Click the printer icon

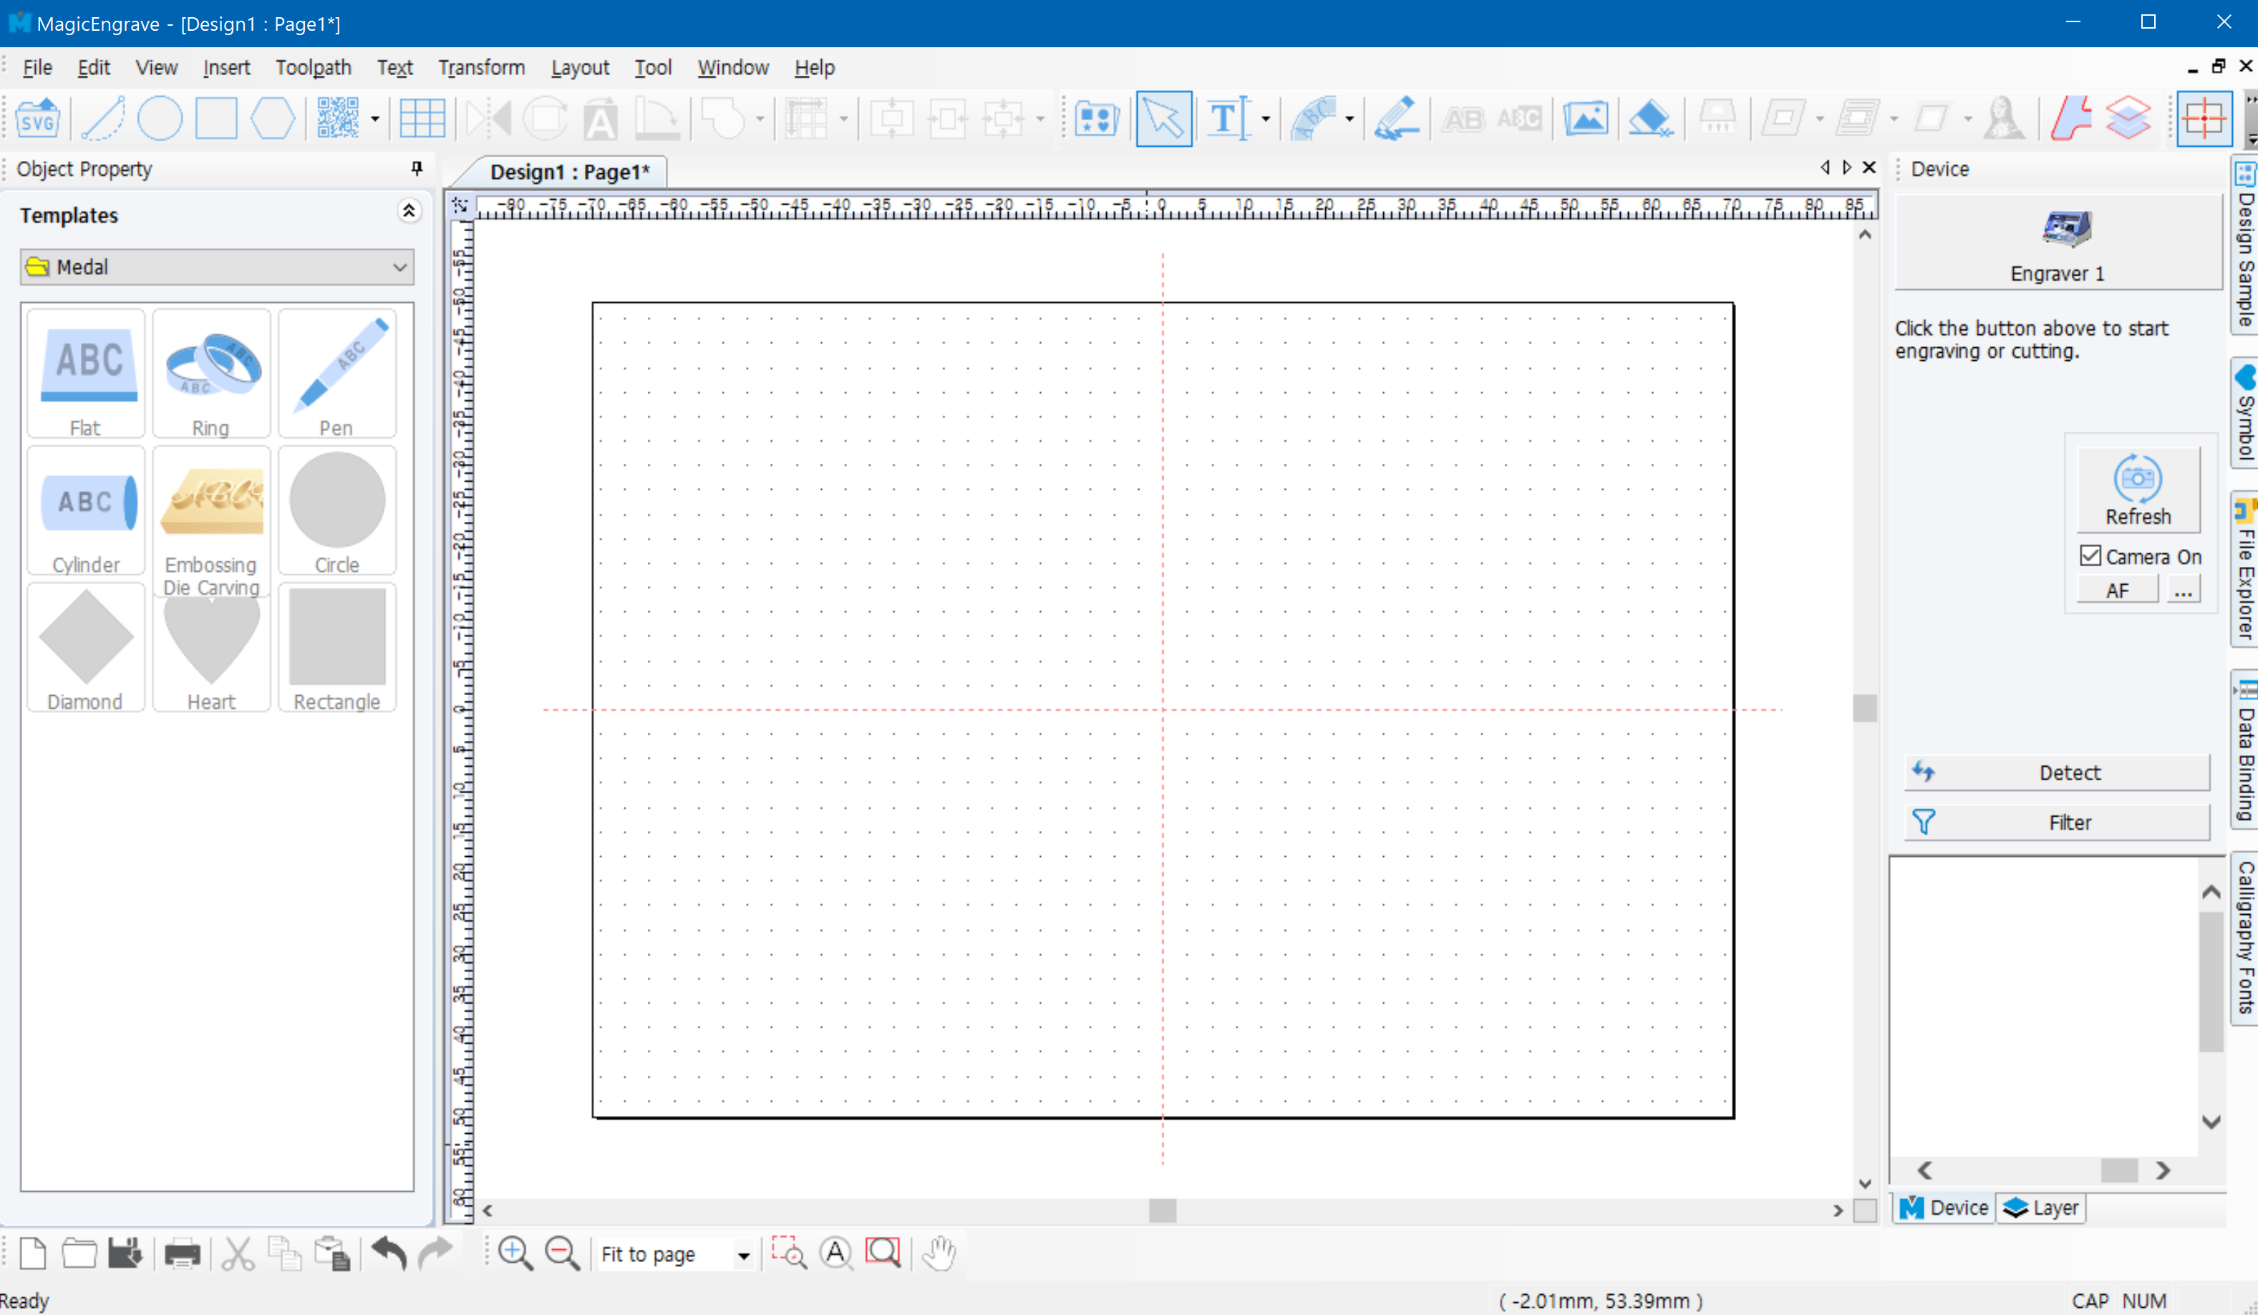(182, 1253)
